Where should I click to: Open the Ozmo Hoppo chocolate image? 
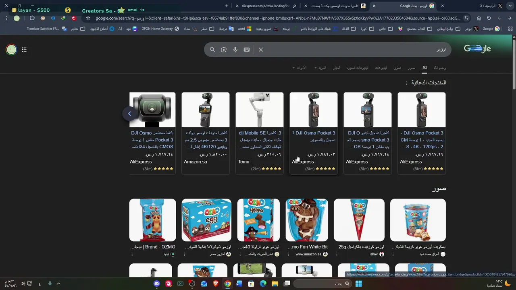click(x=258, y=220)
